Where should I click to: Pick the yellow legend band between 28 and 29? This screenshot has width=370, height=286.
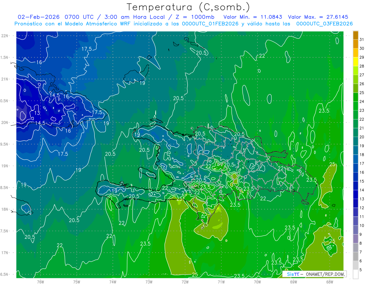[356, 62]
